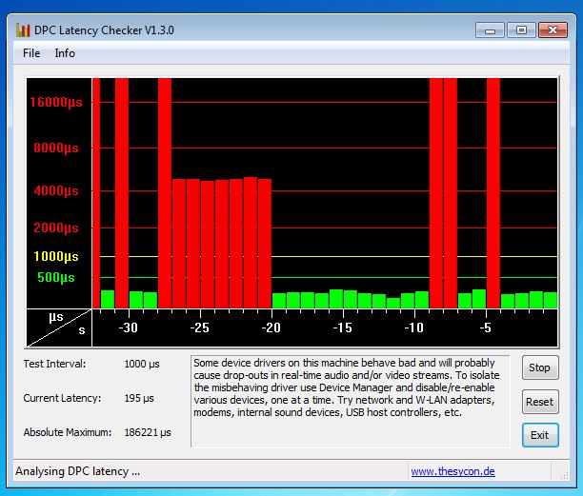Screen dimensions: 583x496
Task: Click the Exit button
Action: click(540, 435)
